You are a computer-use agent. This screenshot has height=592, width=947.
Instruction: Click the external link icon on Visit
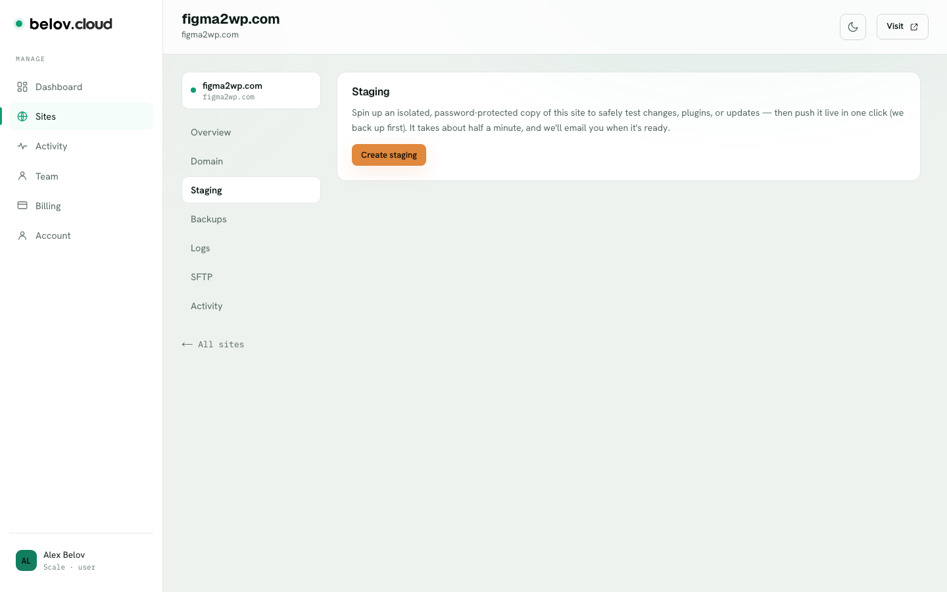point(914,27)
